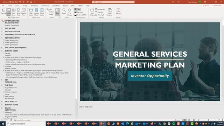Open the Slide Show tab
Screen dimensions: 224x126
click(x=56, y=6)
